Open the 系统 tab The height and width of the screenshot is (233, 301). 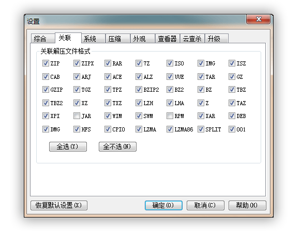[93, 39]
